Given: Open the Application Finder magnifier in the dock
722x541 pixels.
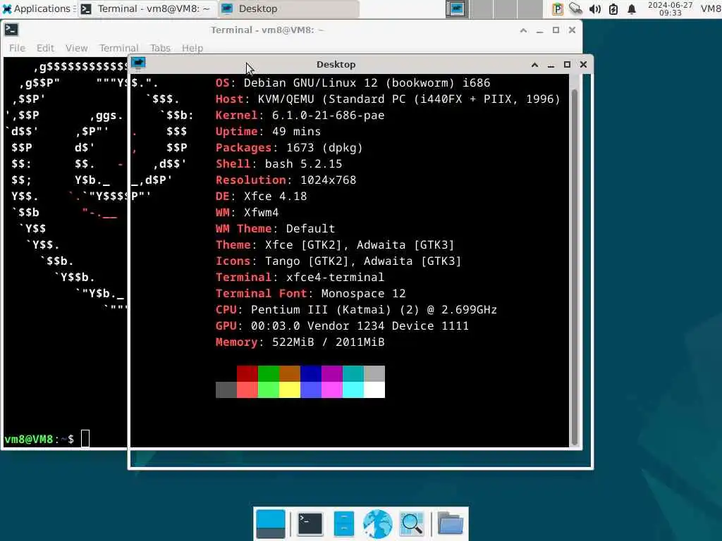Looking at the screenshot, I should click(412, 523).
